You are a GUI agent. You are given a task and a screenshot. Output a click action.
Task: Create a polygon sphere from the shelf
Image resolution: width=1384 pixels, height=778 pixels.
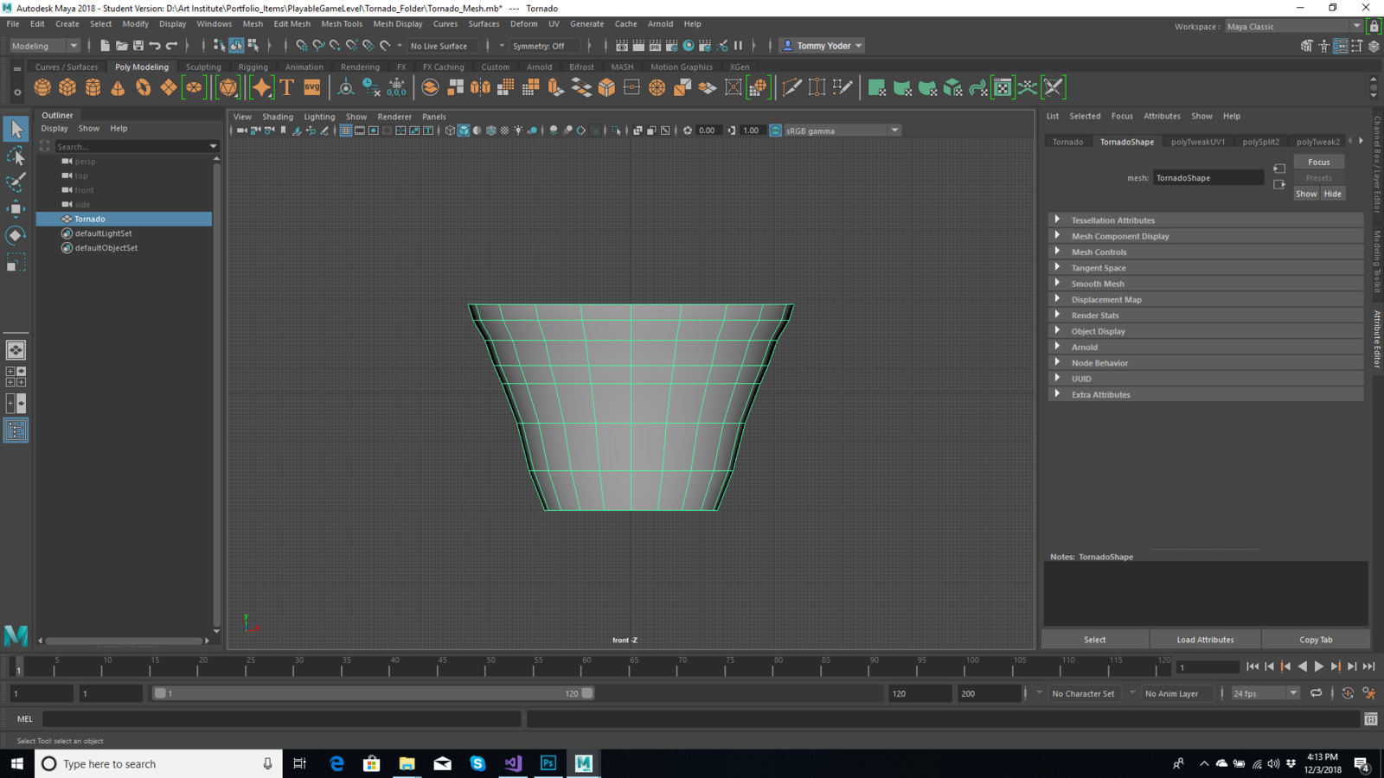(42, 87)
